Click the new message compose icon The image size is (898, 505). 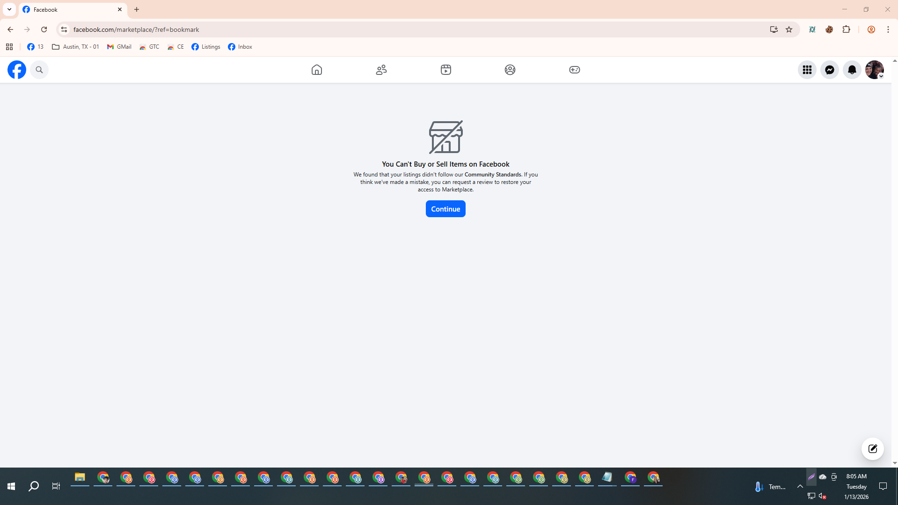pyautogui.click(x=873, y=449)
